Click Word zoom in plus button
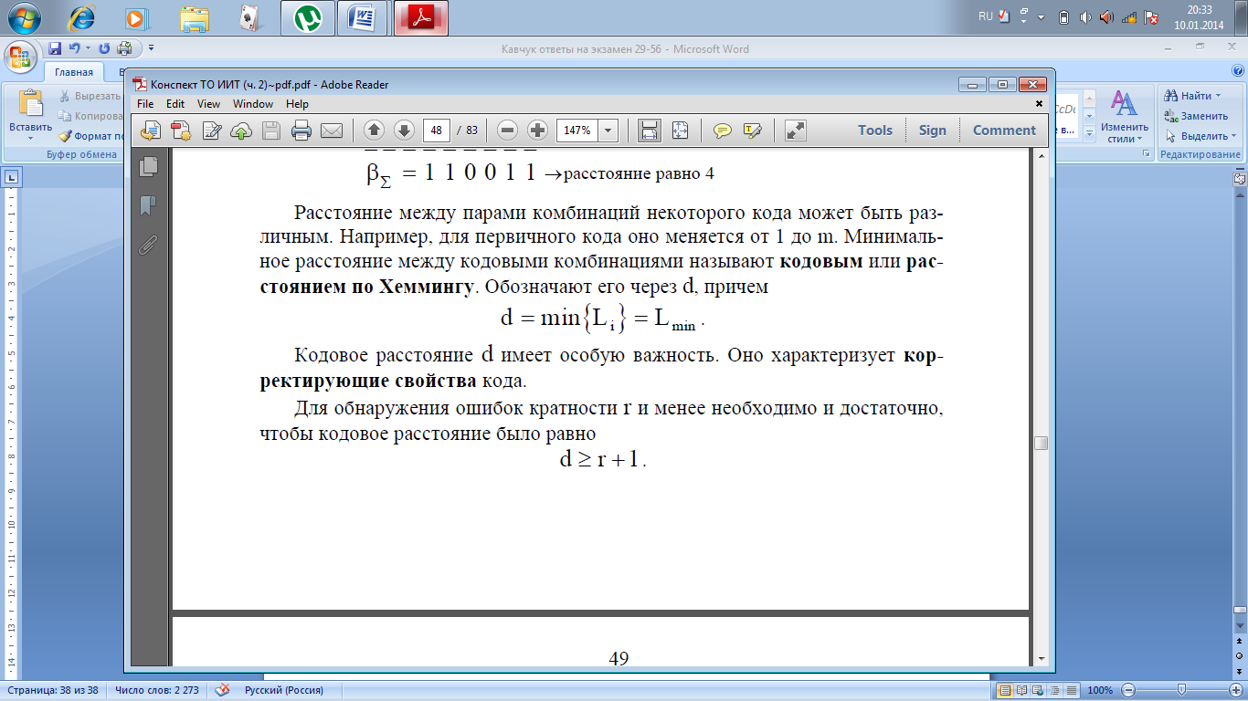This screenshot has height=701, width=1248. tap(1234, 690)
